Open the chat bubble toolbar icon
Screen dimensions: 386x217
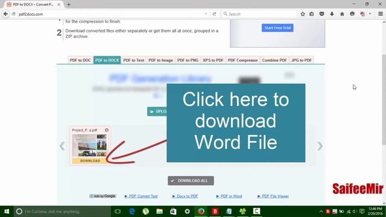352,14
